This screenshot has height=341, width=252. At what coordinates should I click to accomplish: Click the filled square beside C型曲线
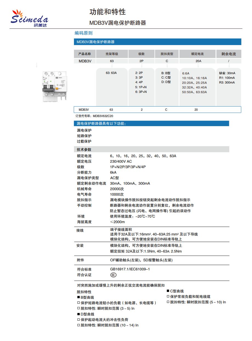[x=168, y=291]
